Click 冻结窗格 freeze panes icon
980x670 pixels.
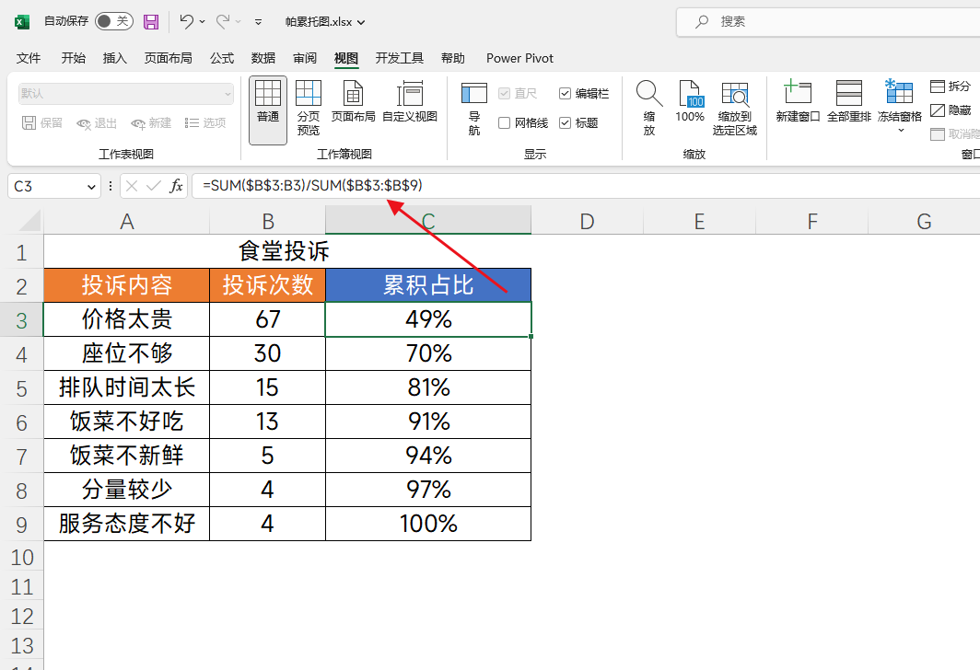(899, 91)
